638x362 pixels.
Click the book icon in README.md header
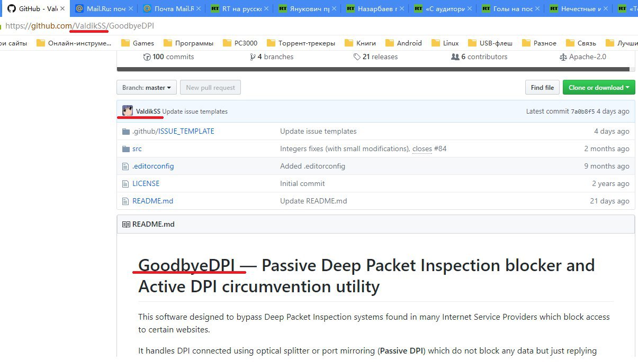tap(126, 224)
